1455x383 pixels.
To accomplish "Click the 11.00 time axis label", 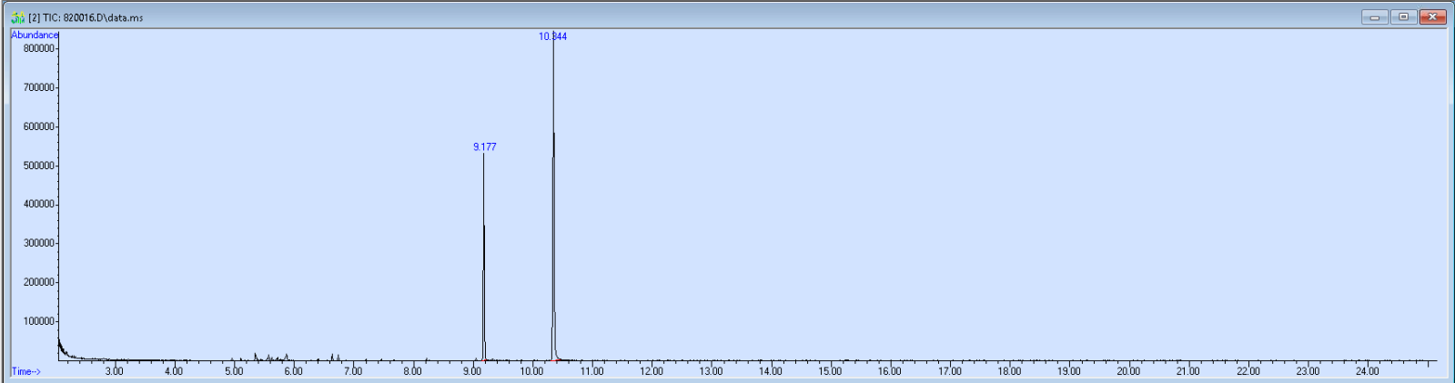I will [x=591, y=371].
